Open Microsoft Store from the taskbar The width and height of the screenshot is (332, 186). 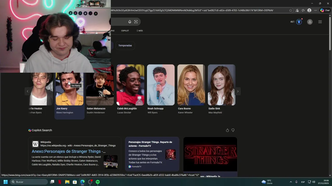click(75, 182)
